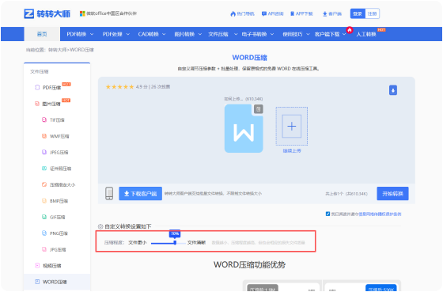This screenshot has height=292, width=443.
Task: Select JPG压缩 icon in sidebar
Action: pyautogui.click(x=44, y=249)
